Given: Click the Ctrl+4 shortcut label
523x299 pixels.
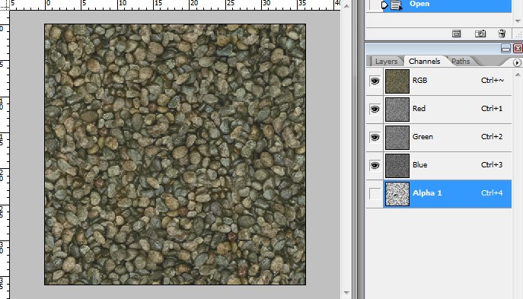Looking at the screenshot, I should (492, 192).
